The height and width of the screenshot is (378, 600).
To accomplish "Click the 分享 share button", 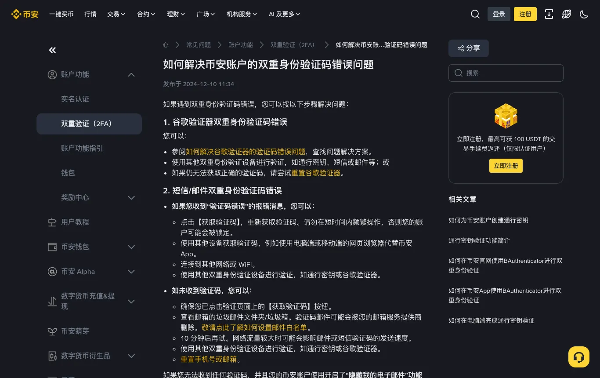I will (469, 48).
